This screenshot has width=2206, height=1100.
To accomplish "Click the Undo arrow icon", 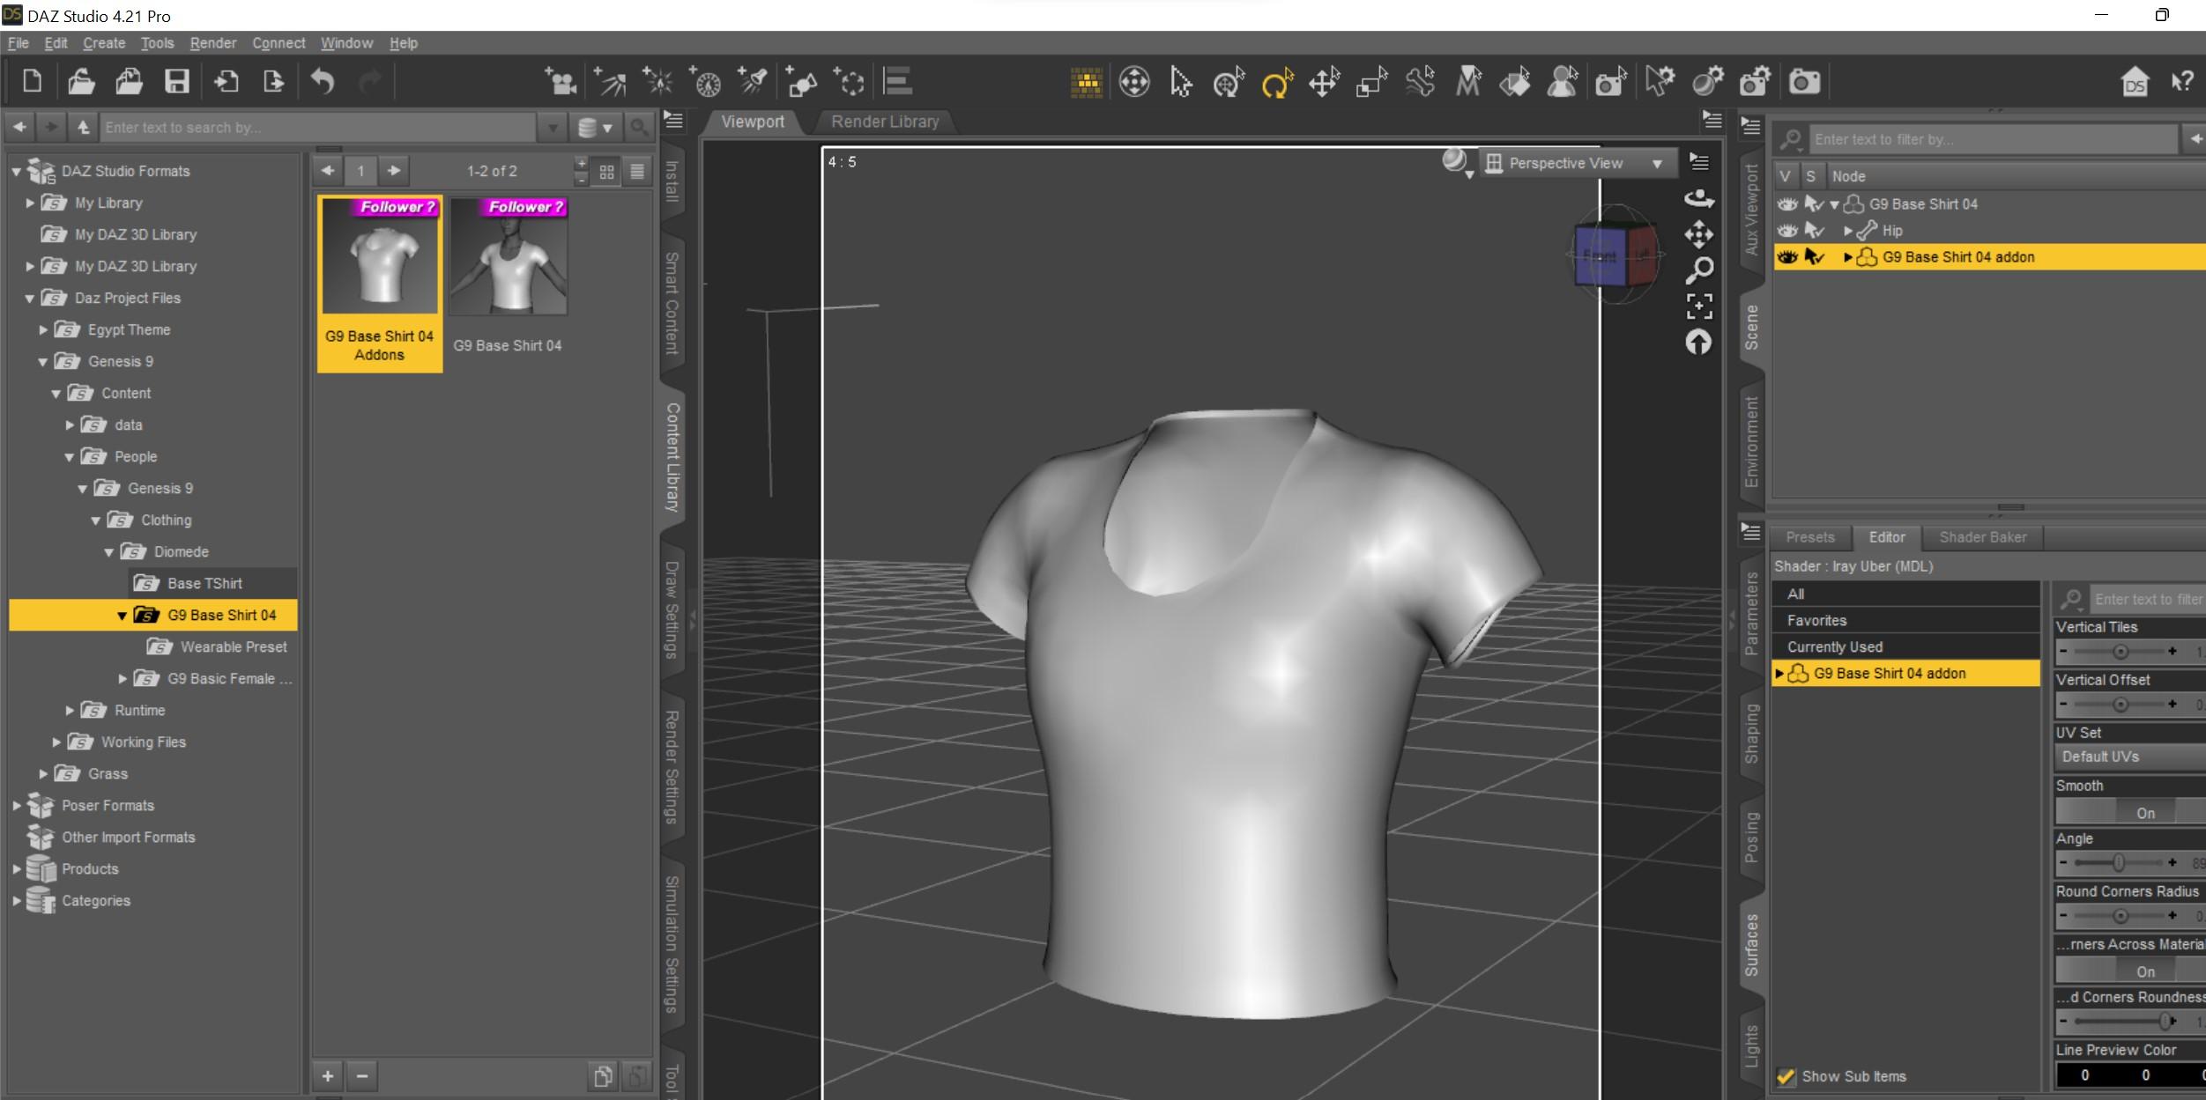I will point(323,82).
